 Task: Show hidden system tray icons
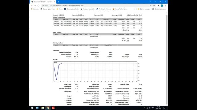(x=144, y=108)
